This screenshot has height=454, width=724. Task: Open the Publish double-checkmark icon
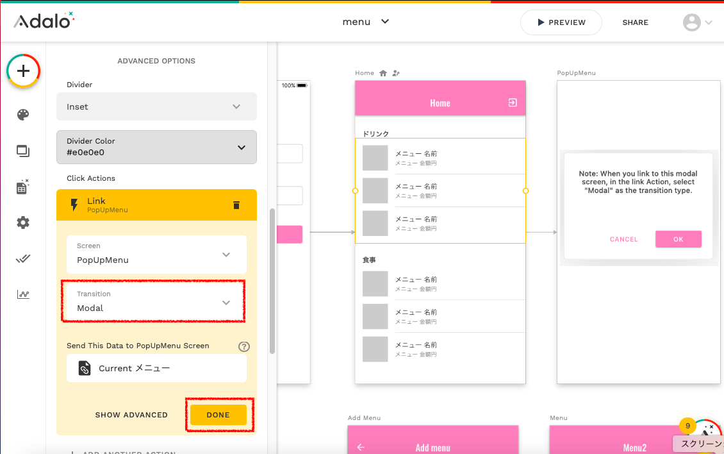[23, 258]
